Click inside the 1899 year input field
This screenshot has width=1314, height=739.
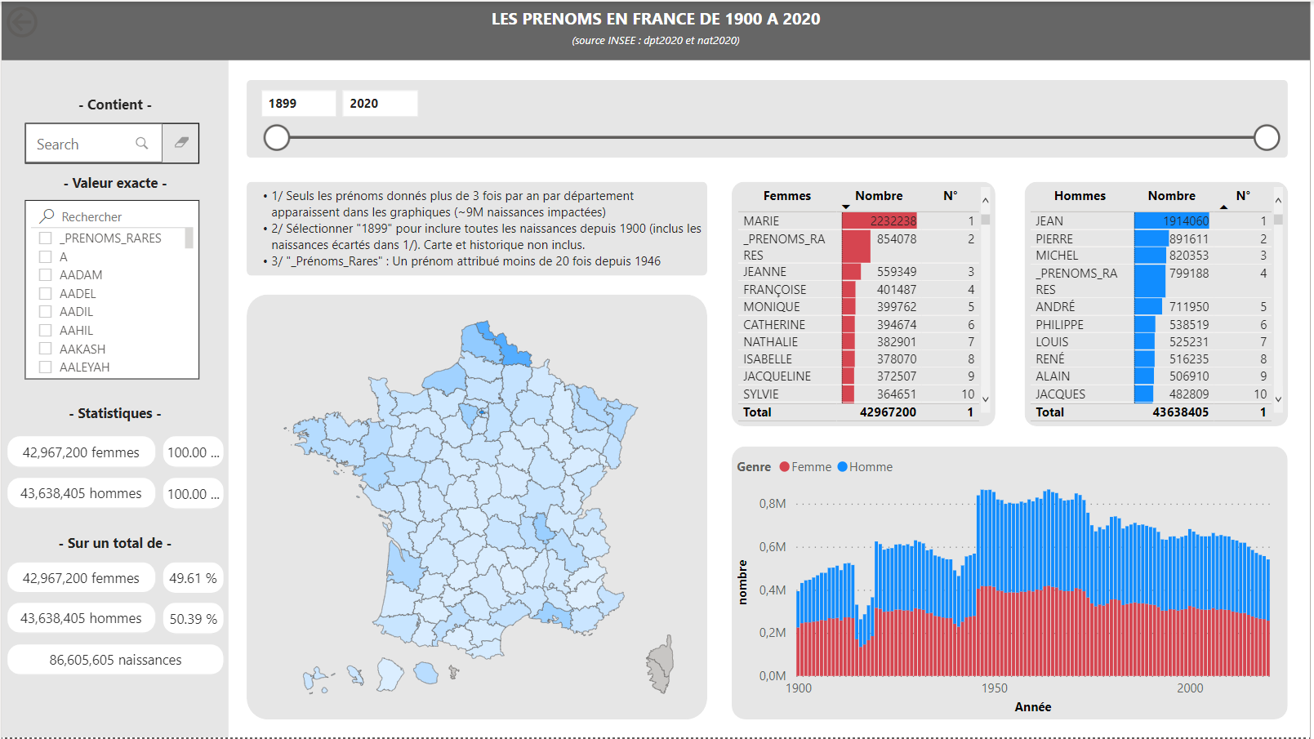pyautogui.click(x=298, y=103)
